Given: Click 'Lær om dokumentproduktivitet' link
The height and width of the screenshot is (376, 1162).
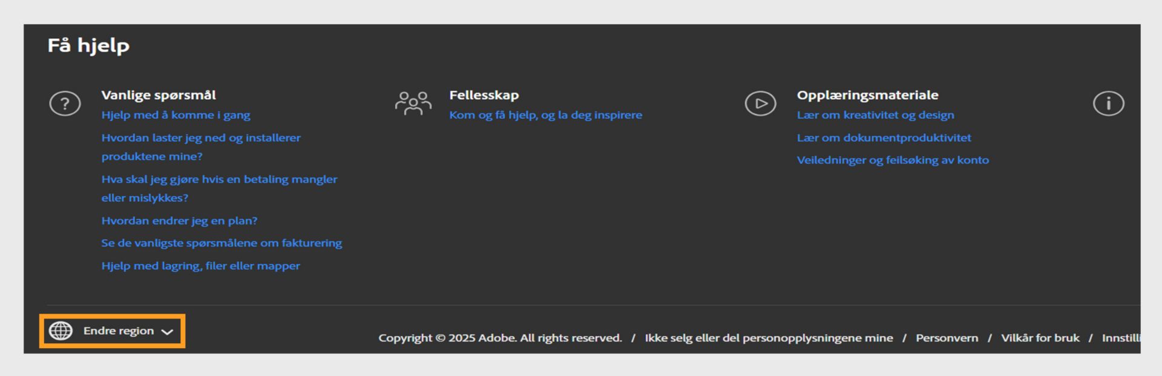Looking at the screenshot, I should click(884, 138).
